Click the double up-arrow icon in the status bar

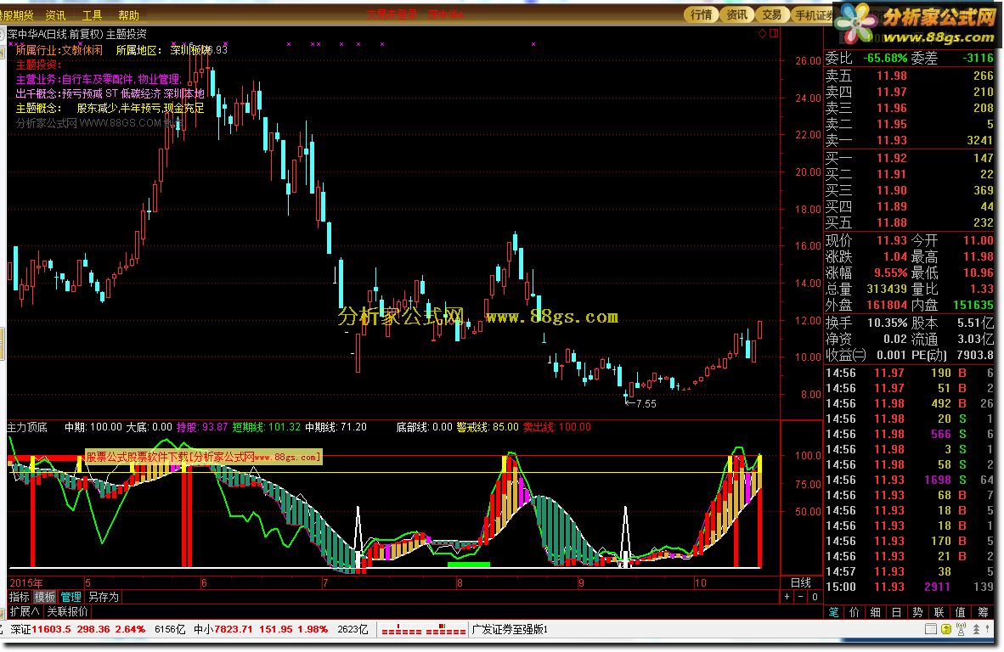(x=976, y=630)
